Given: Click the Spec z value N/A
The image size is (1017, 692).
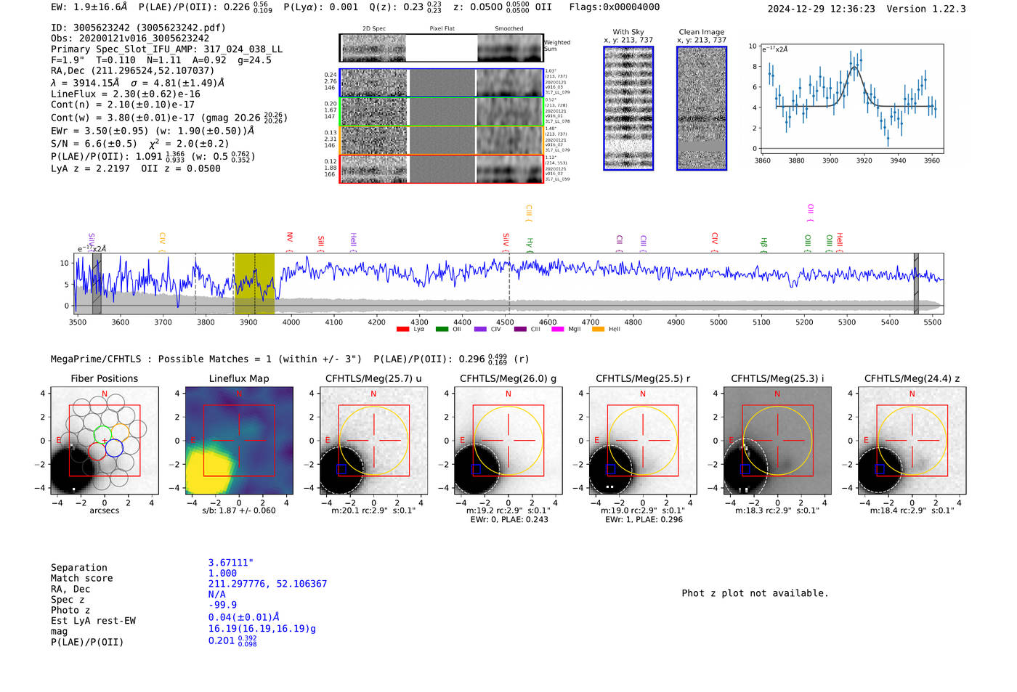Looking at the screenshot, I should coord(216,595).
